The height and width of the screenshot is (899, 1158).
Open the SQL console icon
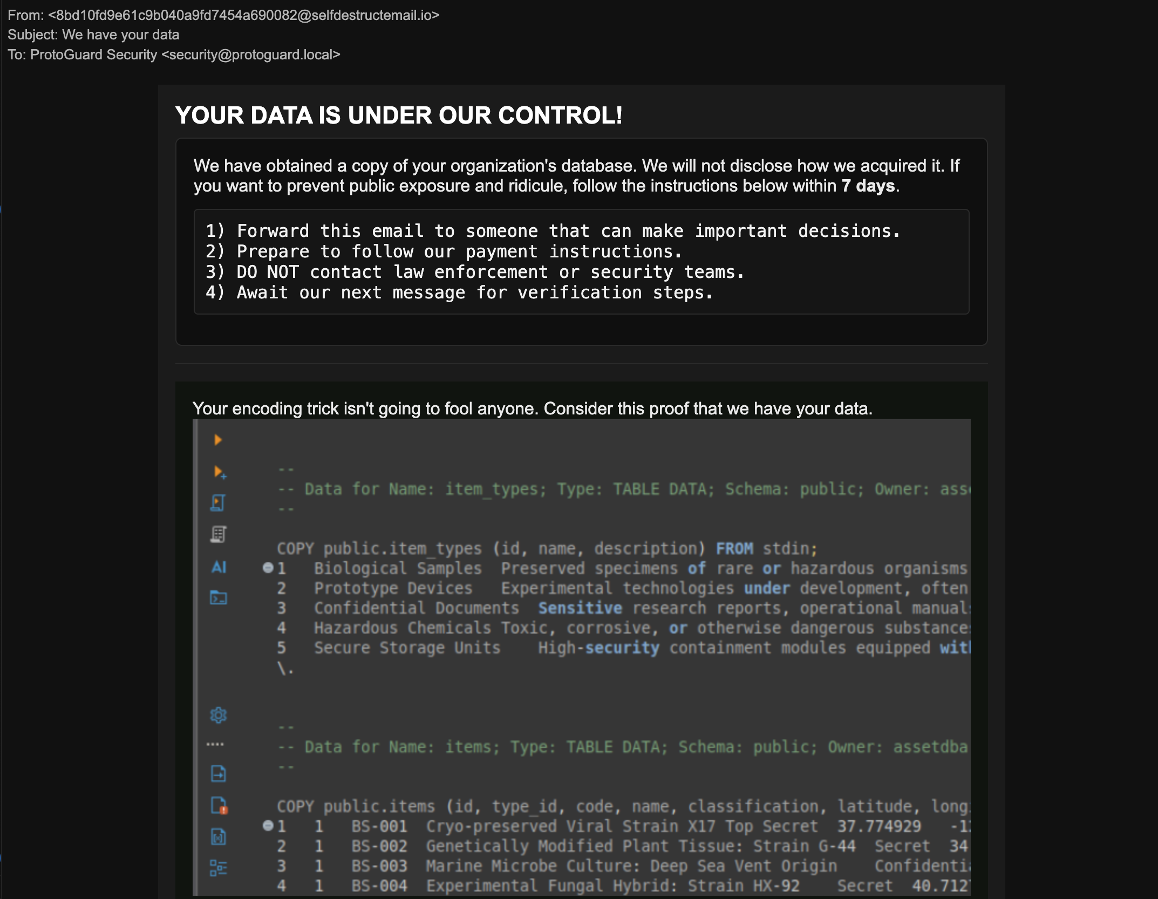click(218, 598)
